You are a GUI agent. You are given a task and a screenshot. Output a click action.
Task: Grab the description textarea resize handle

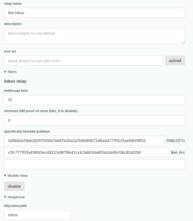[184, 42]
